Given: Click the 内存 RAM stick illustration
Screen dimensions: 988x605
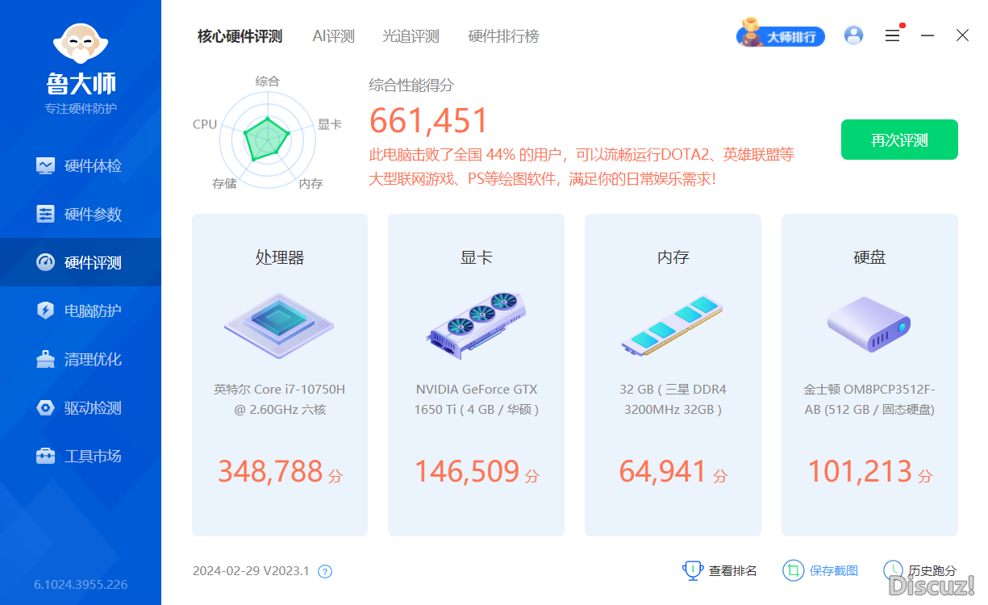Looking at the screenshot, I should 673,326.
